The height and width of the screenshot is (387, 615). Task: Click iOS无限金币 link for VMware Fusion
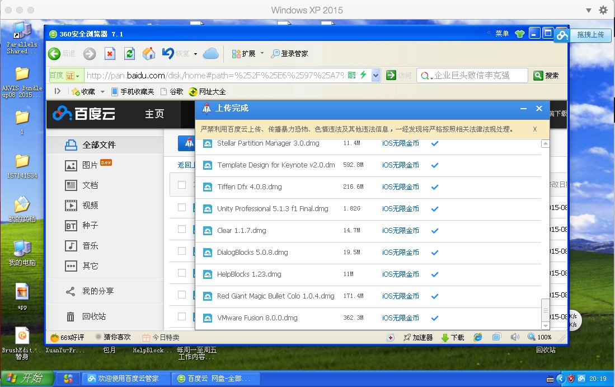coord(400,318)
